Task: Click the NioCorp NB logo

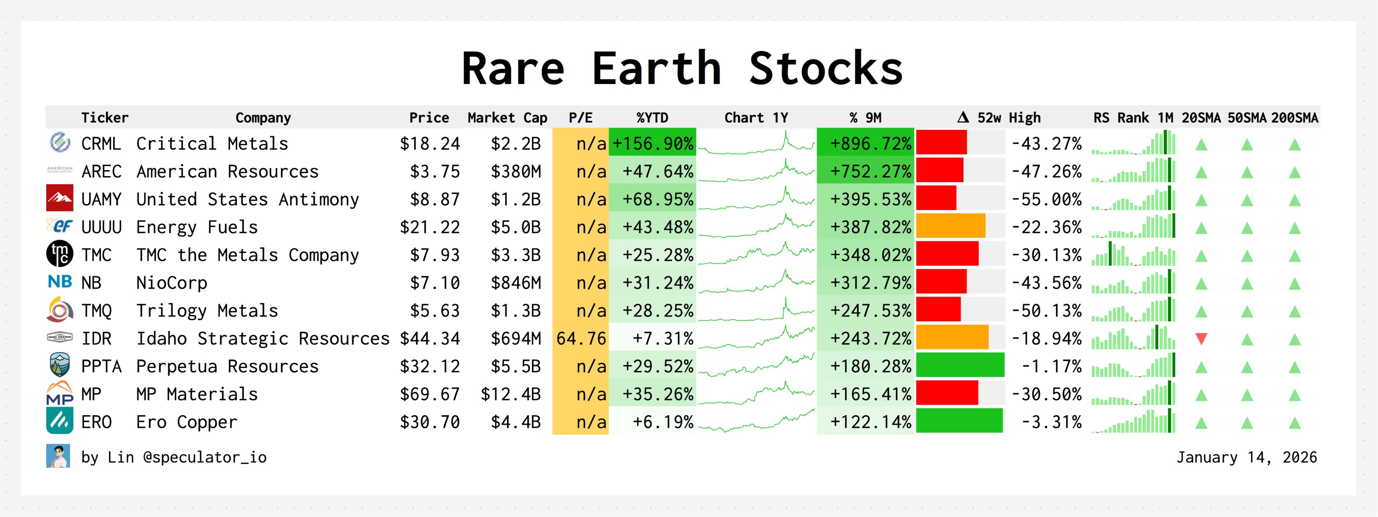Action: click(x=59, y=281)
